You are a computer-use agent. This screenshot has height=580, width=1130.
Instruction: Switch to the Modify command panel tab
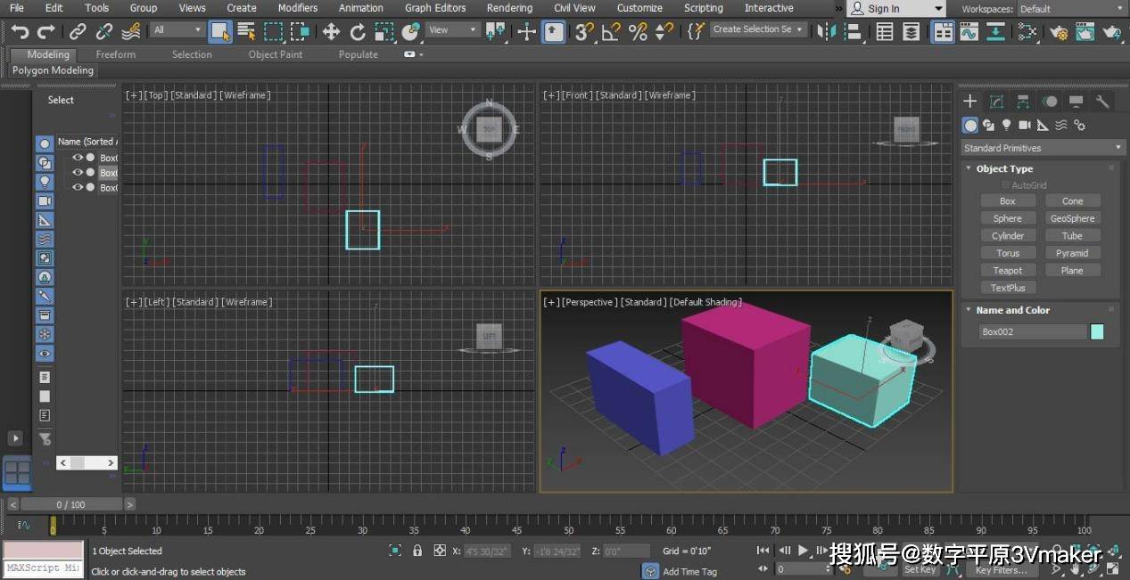(996, 102)
